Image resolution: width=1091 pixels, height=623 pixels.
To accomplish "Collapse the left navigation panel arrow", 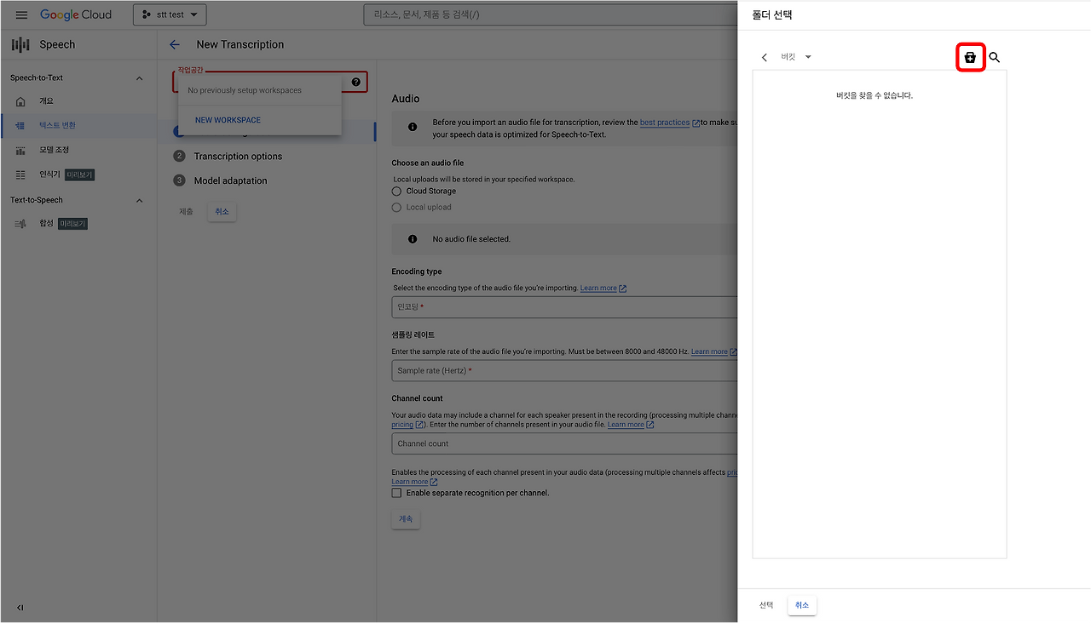I will tap(19, 608).
